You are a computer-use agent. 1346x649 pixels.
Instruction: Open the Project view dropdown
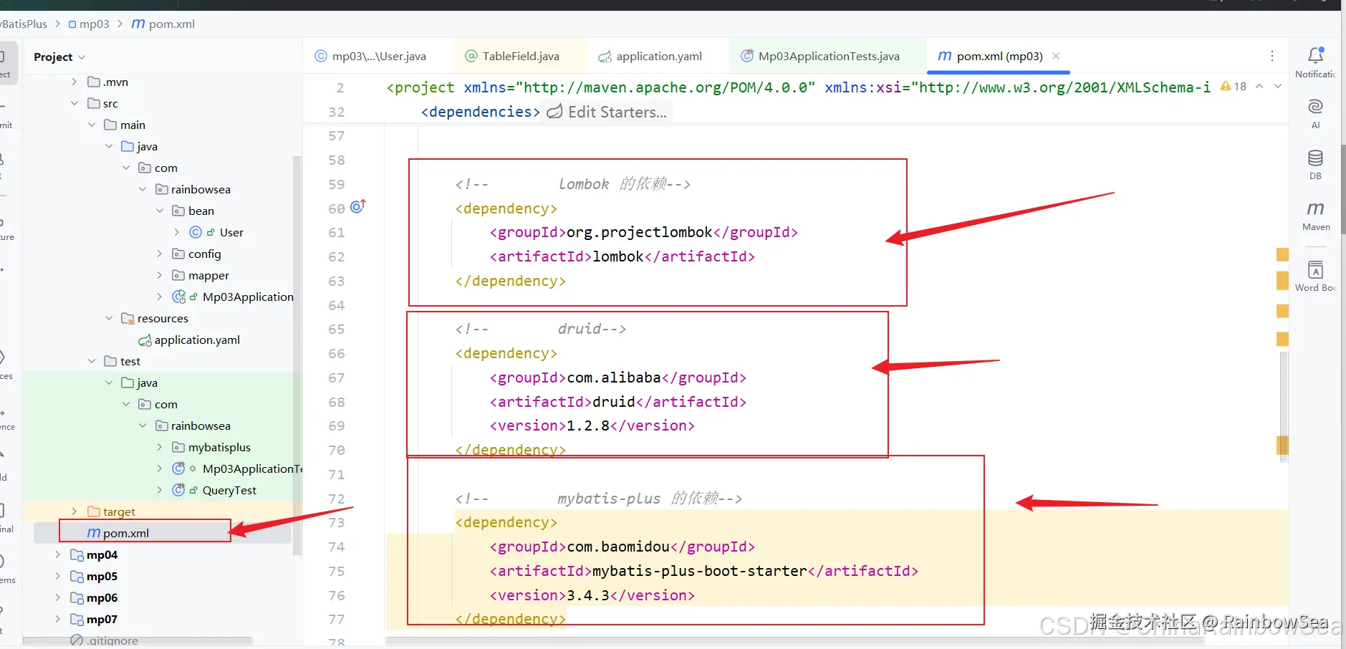pos(59,57)
